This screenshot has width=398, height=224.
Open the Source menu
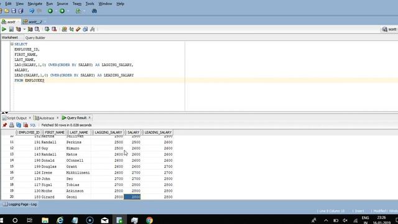62,4
